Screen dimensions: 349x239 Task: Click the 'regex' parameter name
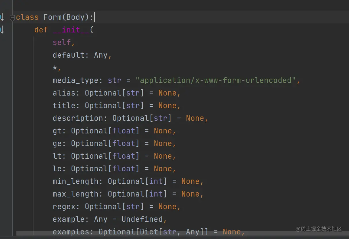pyautogui.click(x=64, y=207)
